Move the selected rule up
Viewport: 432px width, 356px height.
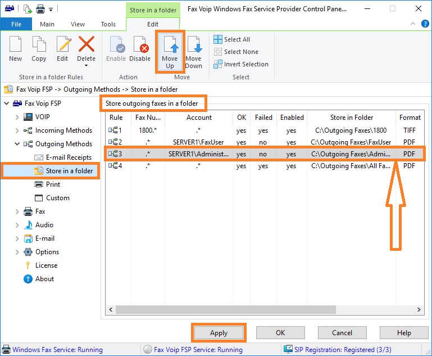pyautogui.click(x=170, y=52)
